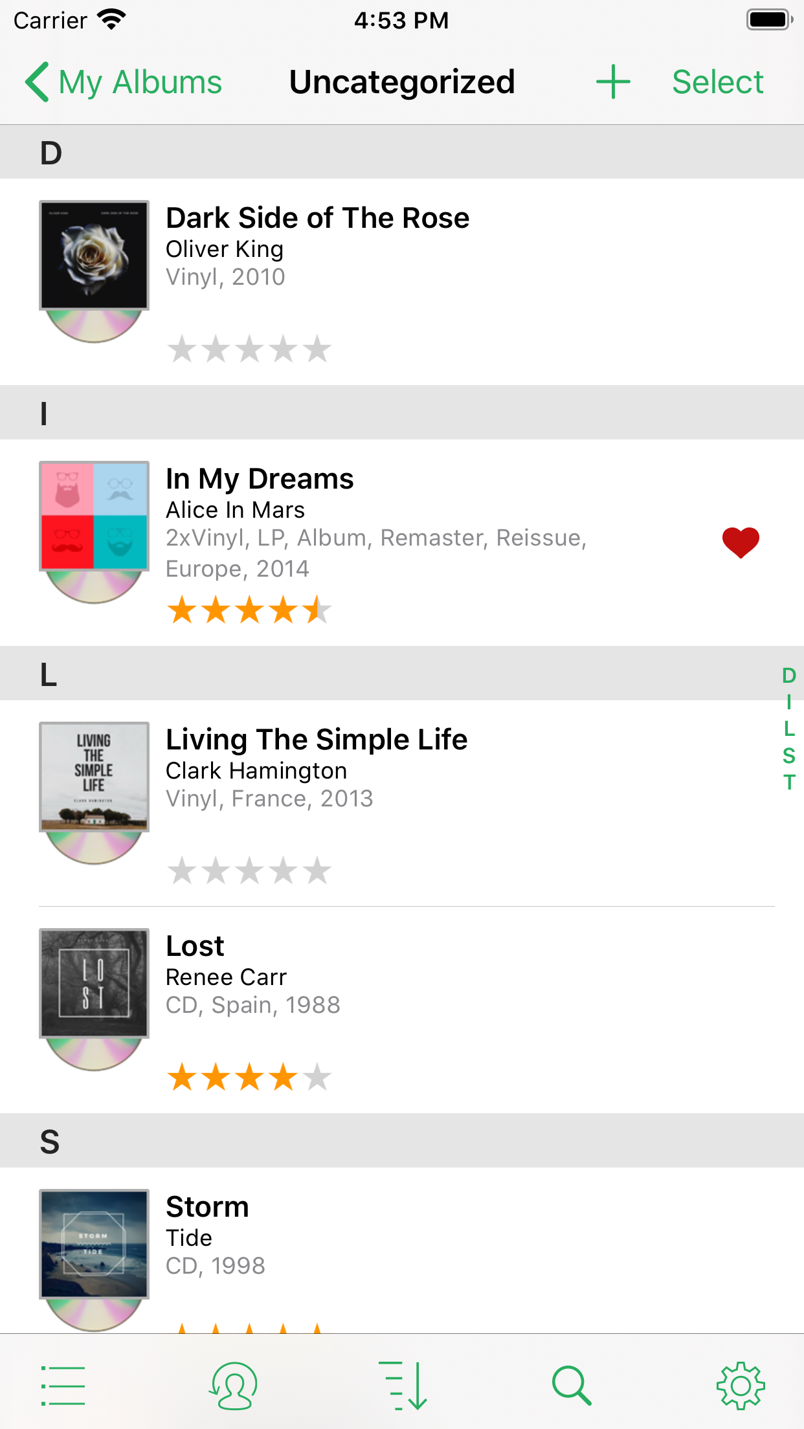Image resolution: width=804 pixels, height=1429 pixels.
Task: Open the Storm album by Tide
Action: [x=388, y=1236]
